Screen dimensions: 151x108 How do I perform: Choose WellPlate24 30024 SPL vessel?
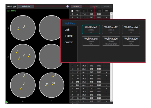[x=131, y=30]
